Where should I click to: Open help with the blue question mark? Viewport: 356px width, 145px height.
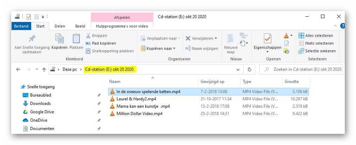[x=342, y=26]
